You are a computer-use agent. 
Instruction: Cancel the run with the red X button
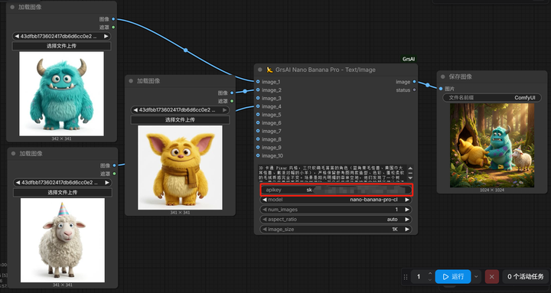tap(491, 277)
